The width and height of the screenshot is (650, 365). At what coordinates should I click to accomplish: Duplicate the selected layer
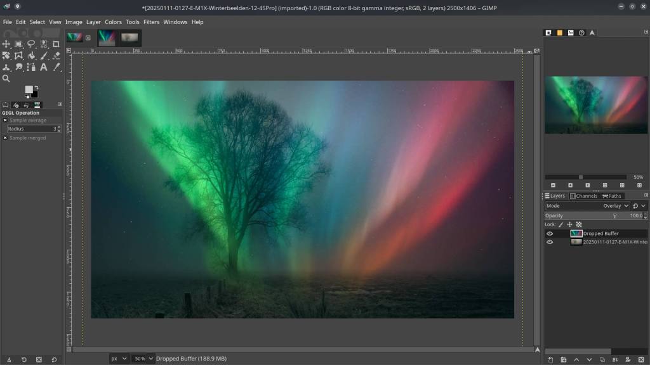coord(602,360)
